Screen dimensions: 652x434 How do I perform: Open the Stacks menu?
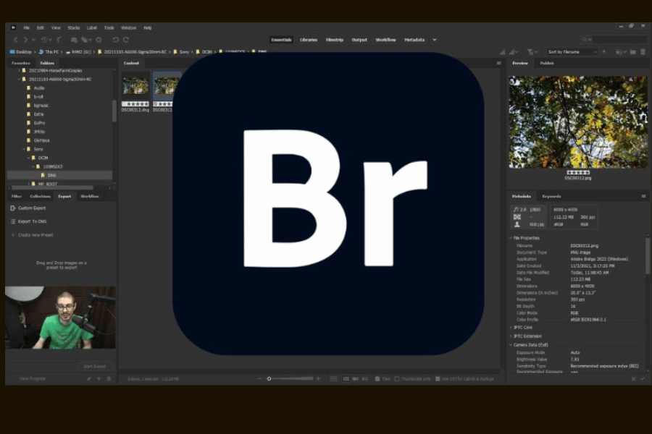coord(73,27)
